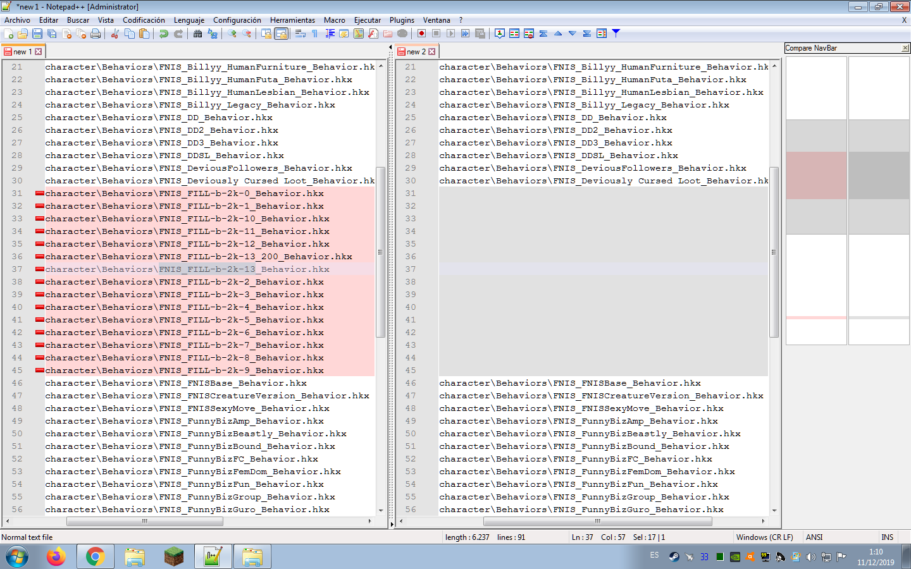The height and width of the screenshot is (569, 911).
Task: Toggle the Compare navigation bar icon
Action: pyautogui.click(x=602, y=34)
